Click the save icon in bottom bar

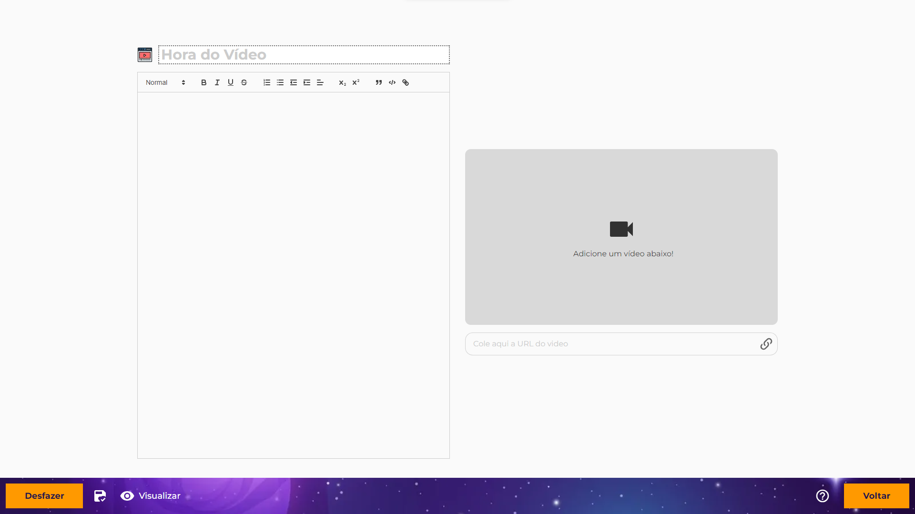click(x=100, y=496)
